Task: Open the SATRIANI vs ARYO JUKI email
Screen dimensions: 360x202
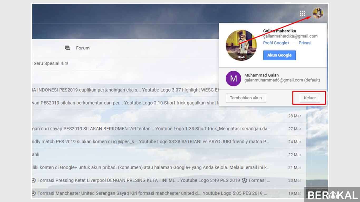Action: pyautogui.click(x=169, y=142)
